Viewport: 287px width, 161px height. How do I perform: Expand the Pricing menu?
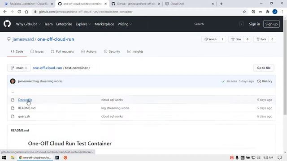click(x=125, y=24)
